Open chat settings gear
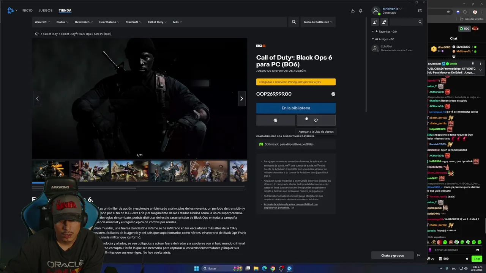 click(467, 259)
